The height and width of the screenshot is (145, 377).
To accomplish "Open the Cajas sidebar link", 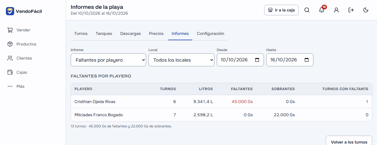I will pyautogui.click(x=33, y=72).
